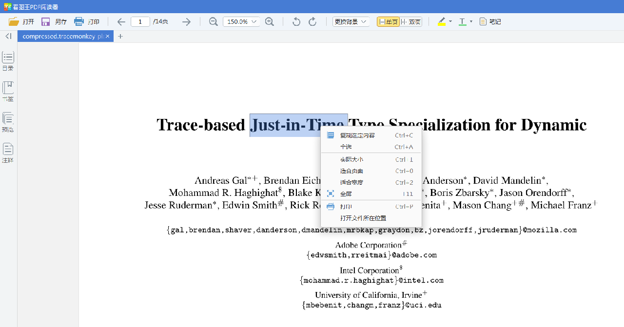
Task: Click the Notes (笔记) button
Action: pos(490,21)
